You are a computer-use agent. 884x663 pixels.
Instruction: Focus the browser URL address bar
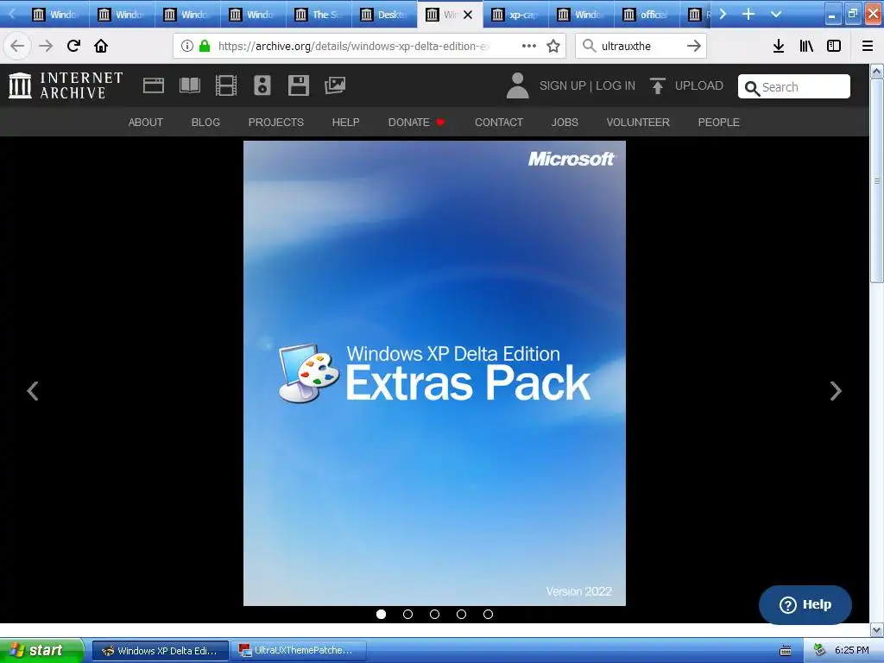pyautogui.click(x=369, y=46)
